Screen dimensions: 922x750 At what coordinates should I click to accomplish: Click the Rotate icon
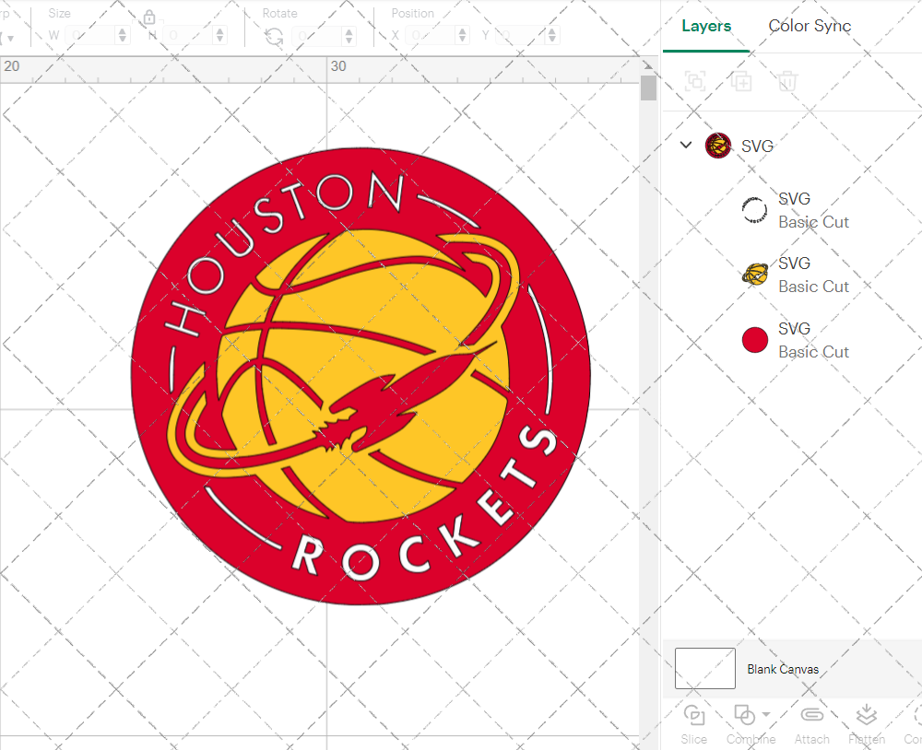point(274,37)
